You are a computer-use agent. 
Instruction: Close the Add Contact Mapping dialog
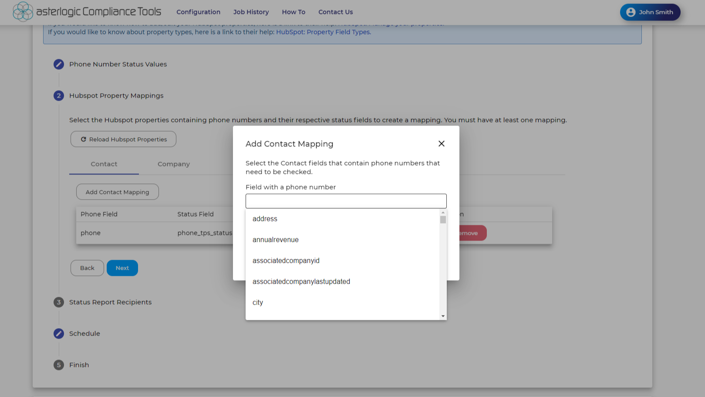tap(441, 143)
